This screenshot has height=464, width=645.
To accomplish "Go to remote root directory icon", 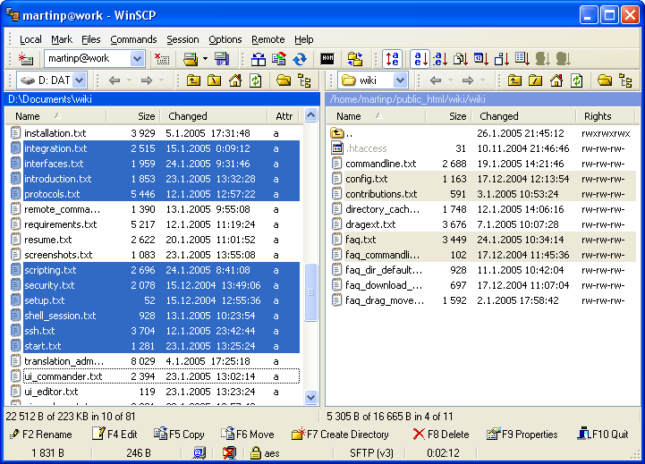I will pos(535,80).
